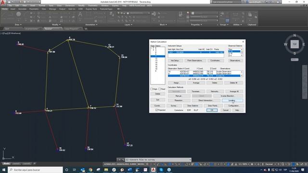Click the Point Observations button
Viewport: 308px width, 173px height.
coord(195,61)
